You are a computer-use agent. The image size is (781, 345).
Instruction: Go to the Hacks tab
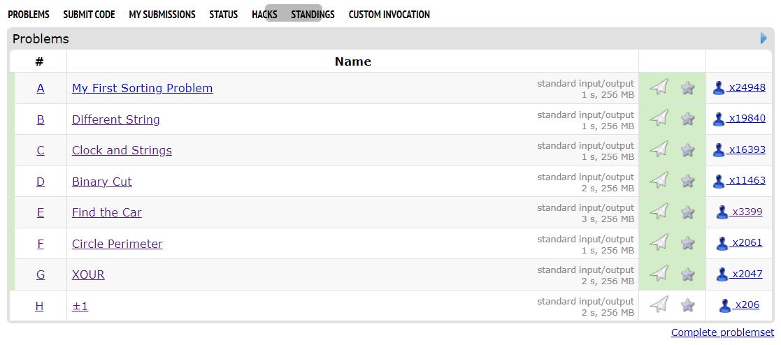tap(264, 14)
